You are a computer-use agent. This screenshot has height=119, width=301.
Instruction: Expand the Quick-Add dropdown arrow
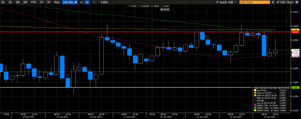click(x=235, y=3)
